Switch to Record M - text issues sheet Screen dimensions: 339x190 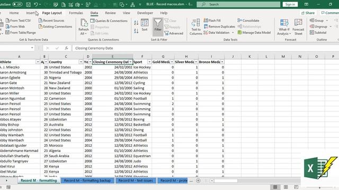pos(136,180)
